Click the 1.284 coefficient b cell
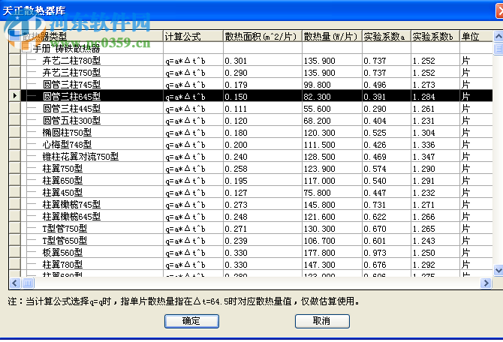Viewport: 503px width, 342px height. click(x=435, y=96)
